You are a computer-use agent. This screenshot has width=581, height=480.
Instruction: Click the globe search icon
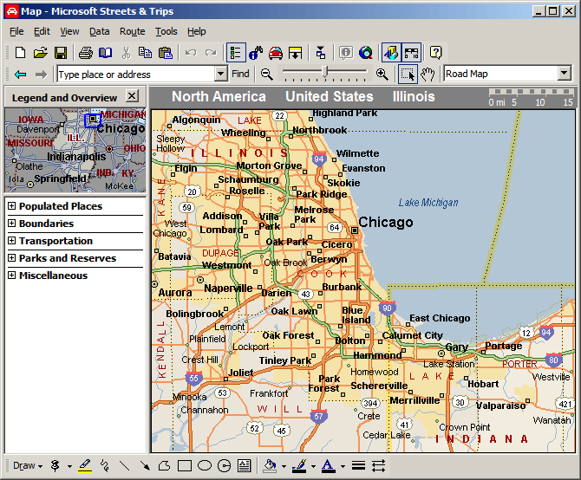(366, 53)
